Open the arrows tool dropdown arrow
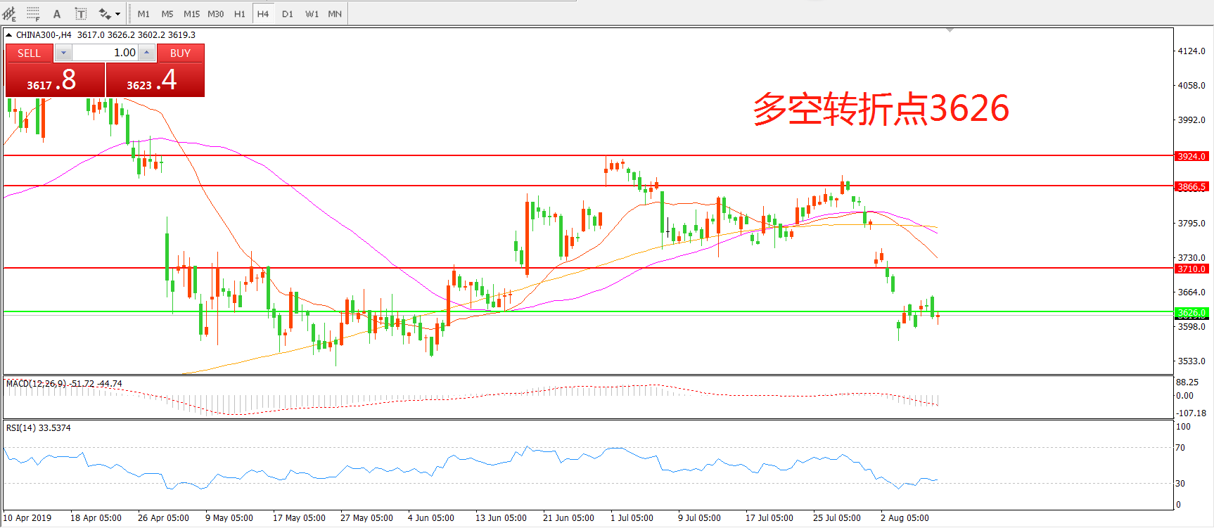The height and width of the screenshot is (528, 1214). 117,13
